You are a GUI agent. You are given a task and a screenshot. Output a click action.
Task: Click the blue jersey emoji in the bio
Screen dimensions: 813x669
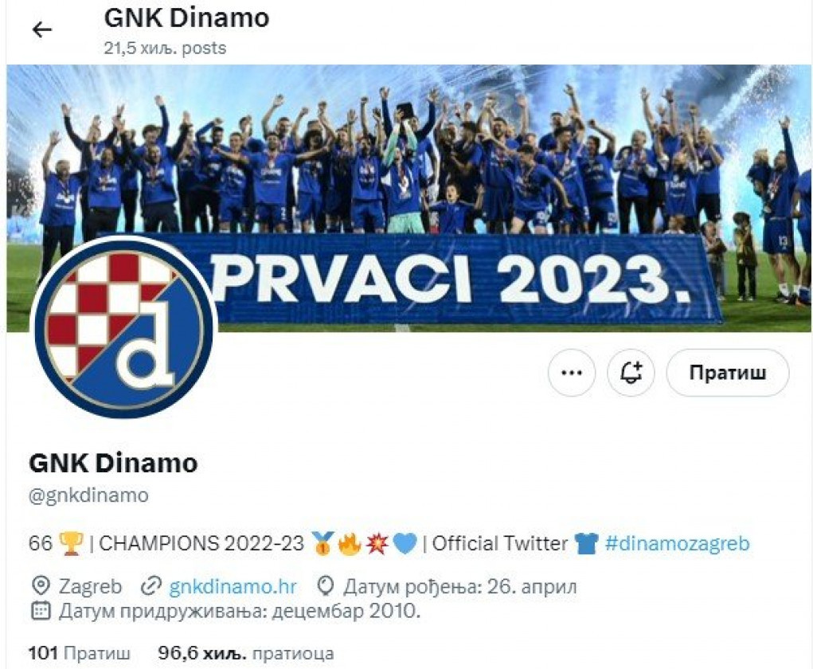pyautogui.click(x=586, y=544)
